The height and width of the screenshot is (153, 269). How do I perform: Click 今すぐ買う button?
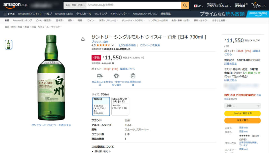242,120
